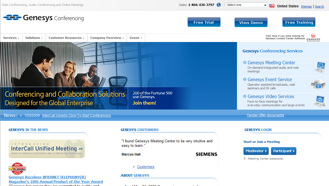Viewport: 329px width, 186px height.
Task: Open the Sitemap link
Action: click(x=306, y=6)
